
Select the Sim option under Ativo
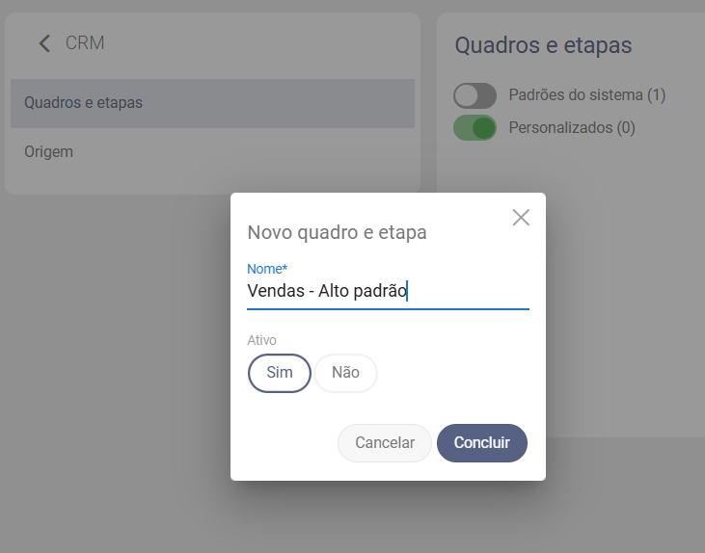[280, 373]
